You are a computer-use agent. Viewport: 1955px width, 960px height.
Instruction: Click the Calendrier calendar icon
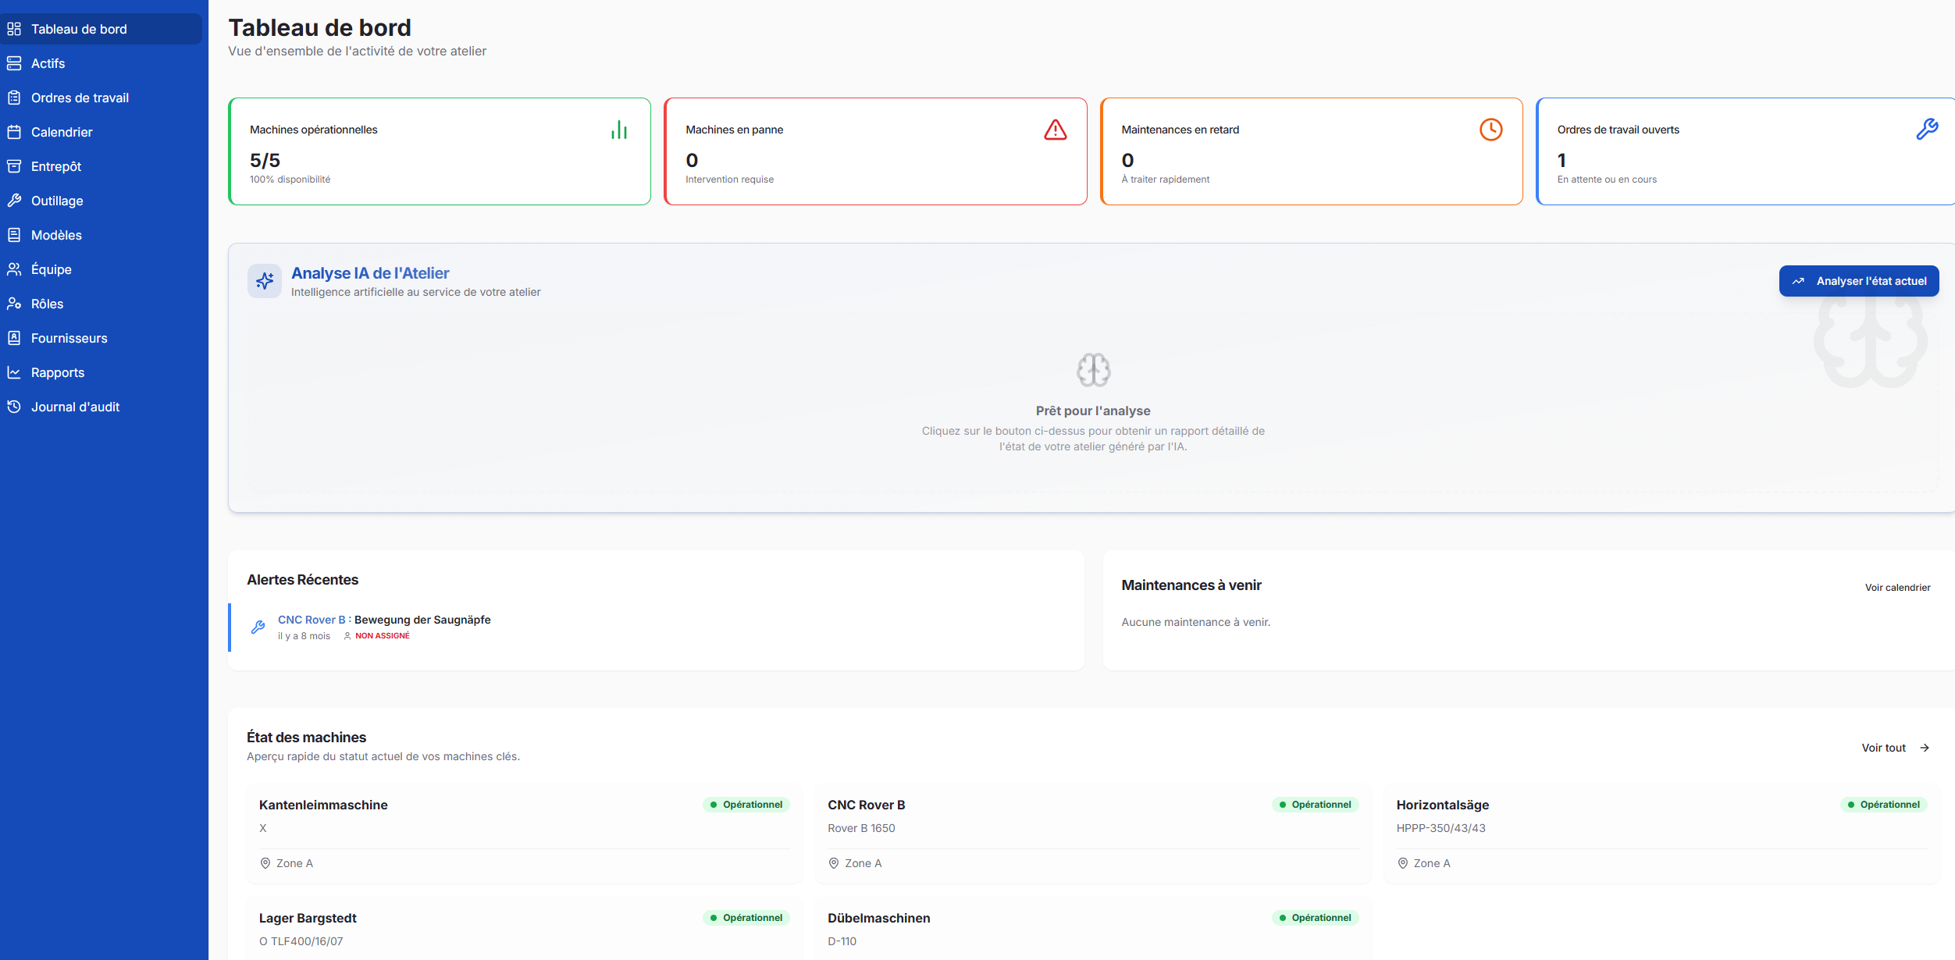(14, 132)
